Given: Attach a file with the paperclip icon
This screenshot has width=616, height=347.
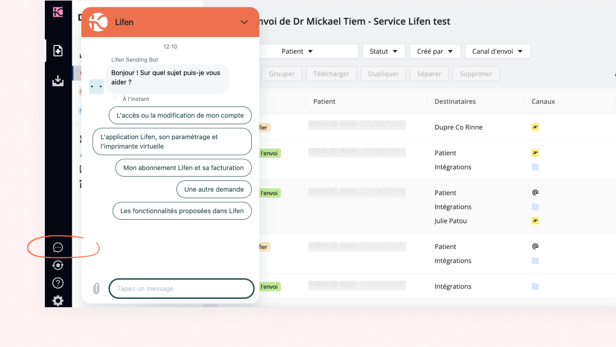Looking at the screenshot, I should (x=96, y=289).
